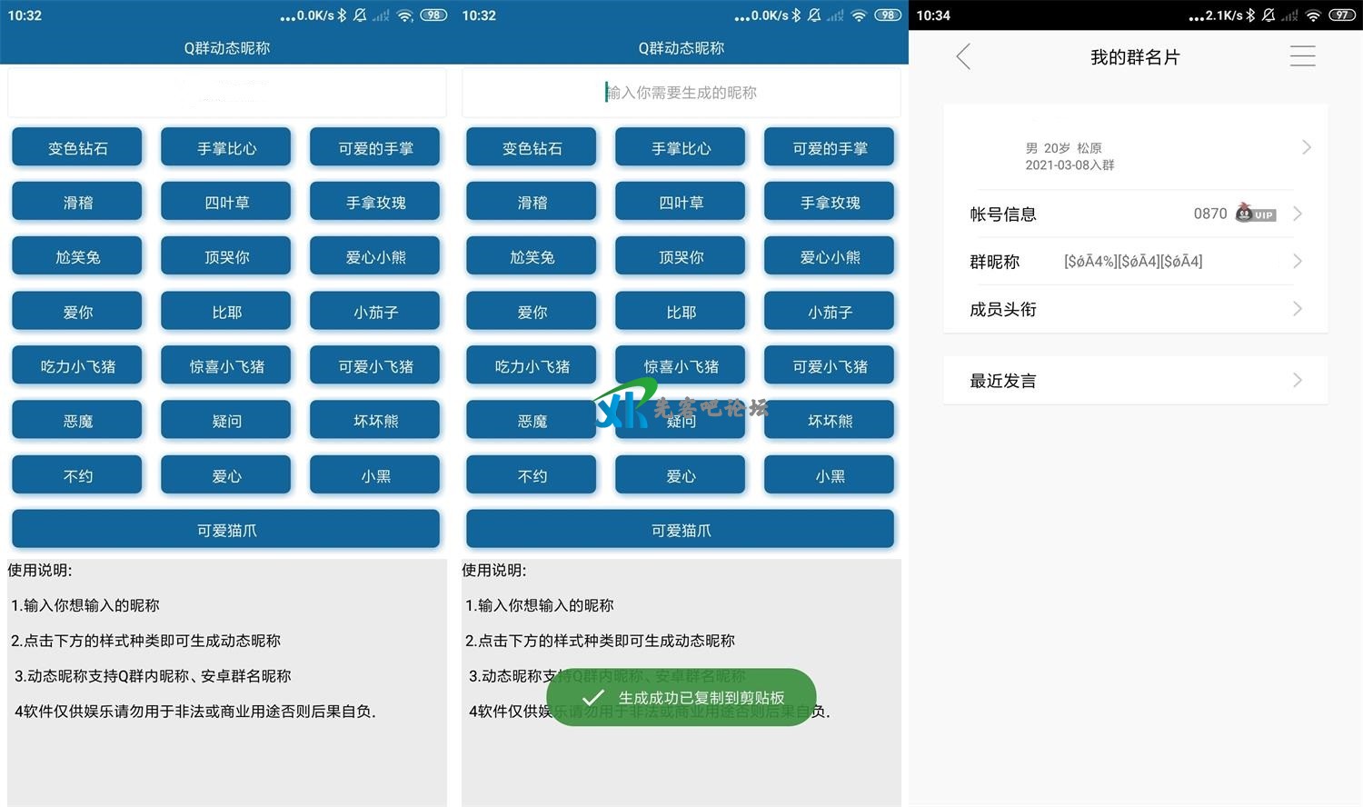The image size is (1363, 807).
Task: Expand the 成员头衔 row chevron
Action: (x=1298, y=309)
